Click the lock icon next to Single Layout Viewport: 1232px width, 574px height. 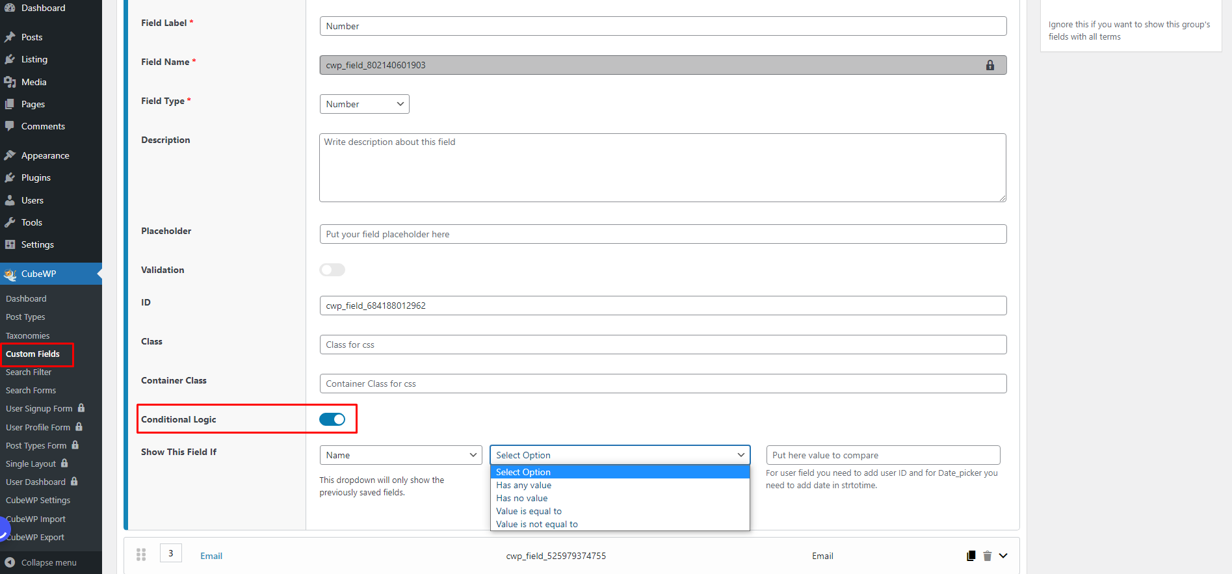64,463
